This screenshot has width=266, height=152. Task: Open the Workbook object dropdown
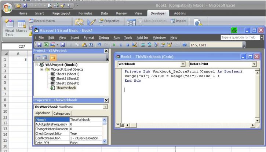coord(183,64)
